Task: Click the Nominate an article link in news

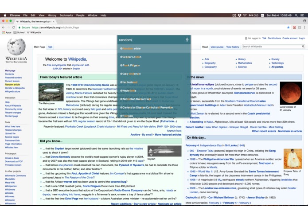Action: pyautogui.click(x=290, y=131)
